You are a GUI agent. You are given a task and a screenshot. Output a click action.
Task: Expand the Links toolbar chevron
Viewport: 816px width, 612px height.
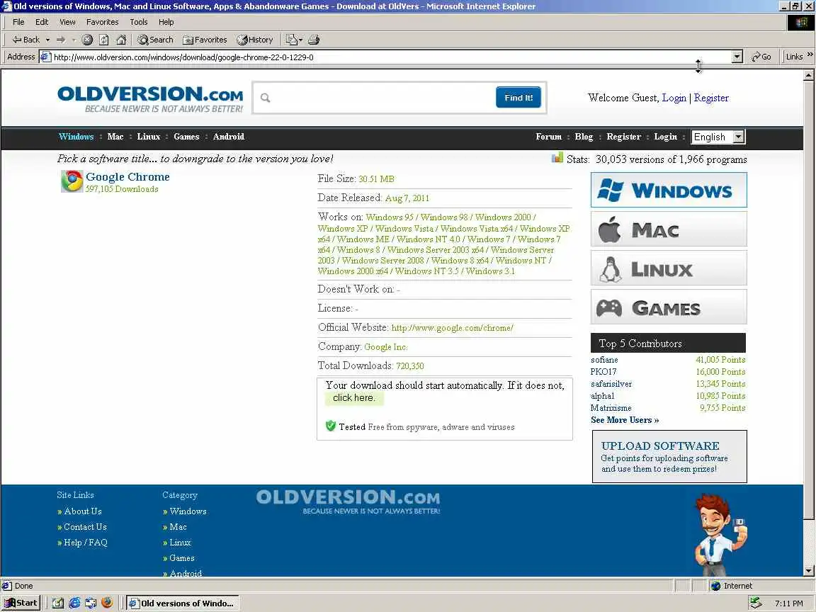pos(810,55)
